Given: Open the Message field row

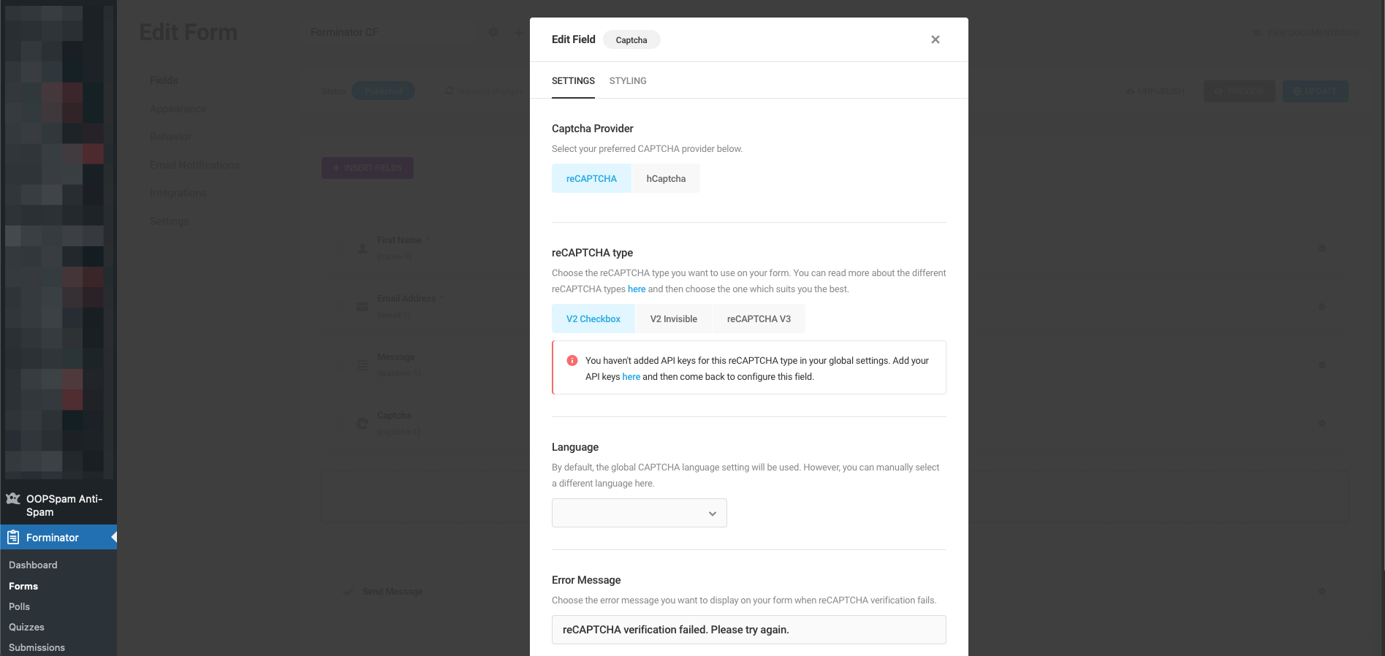Looking at the screenshot, I should click(835, 365).
